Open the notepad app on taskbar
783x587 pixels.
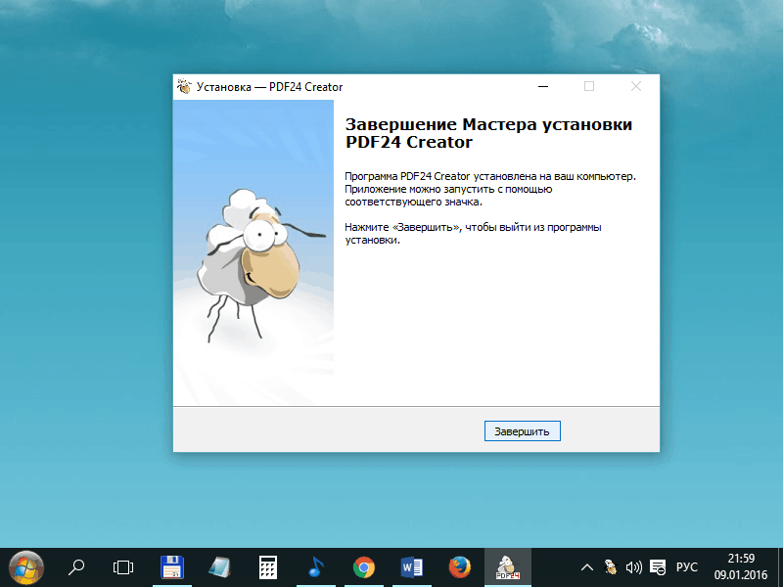(219, 567)
